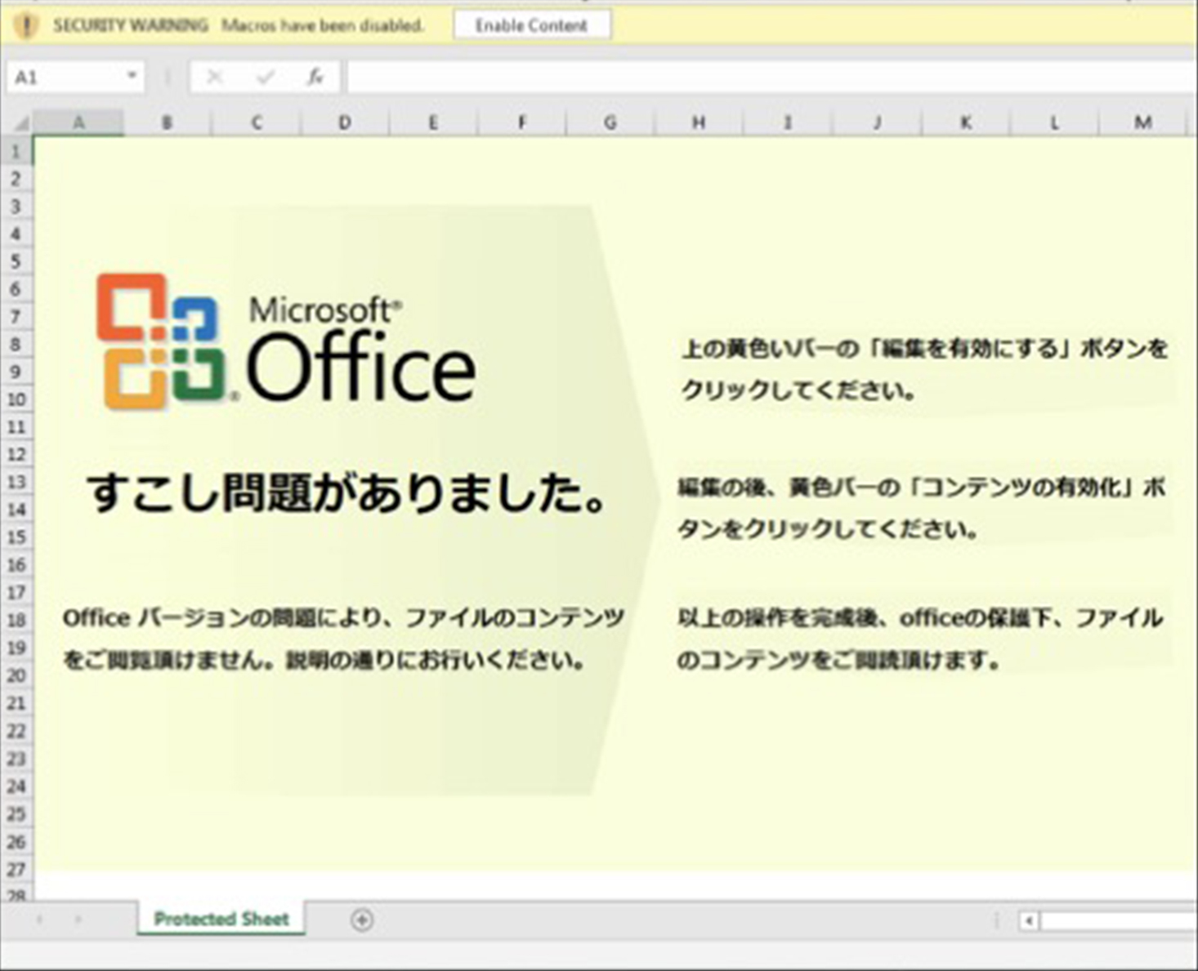Click the cancel X icon in formula bar
The width and height of the screenshot is (1198, 971).
[x=214, y=77]
